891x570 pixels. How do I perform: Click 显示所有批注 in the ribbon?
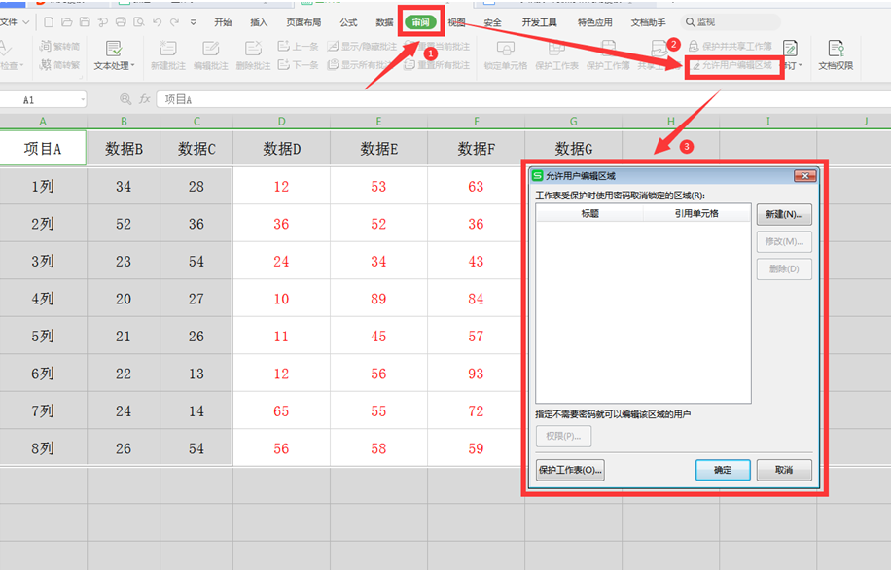[x=362, y=65]
